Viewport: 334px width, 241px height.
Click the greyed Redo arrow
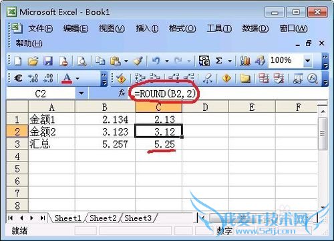click(178, 61)
